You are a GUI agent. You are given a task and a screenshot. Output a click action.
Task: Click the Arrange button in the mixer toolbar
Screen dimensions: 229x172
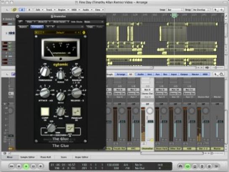[121, 74]
